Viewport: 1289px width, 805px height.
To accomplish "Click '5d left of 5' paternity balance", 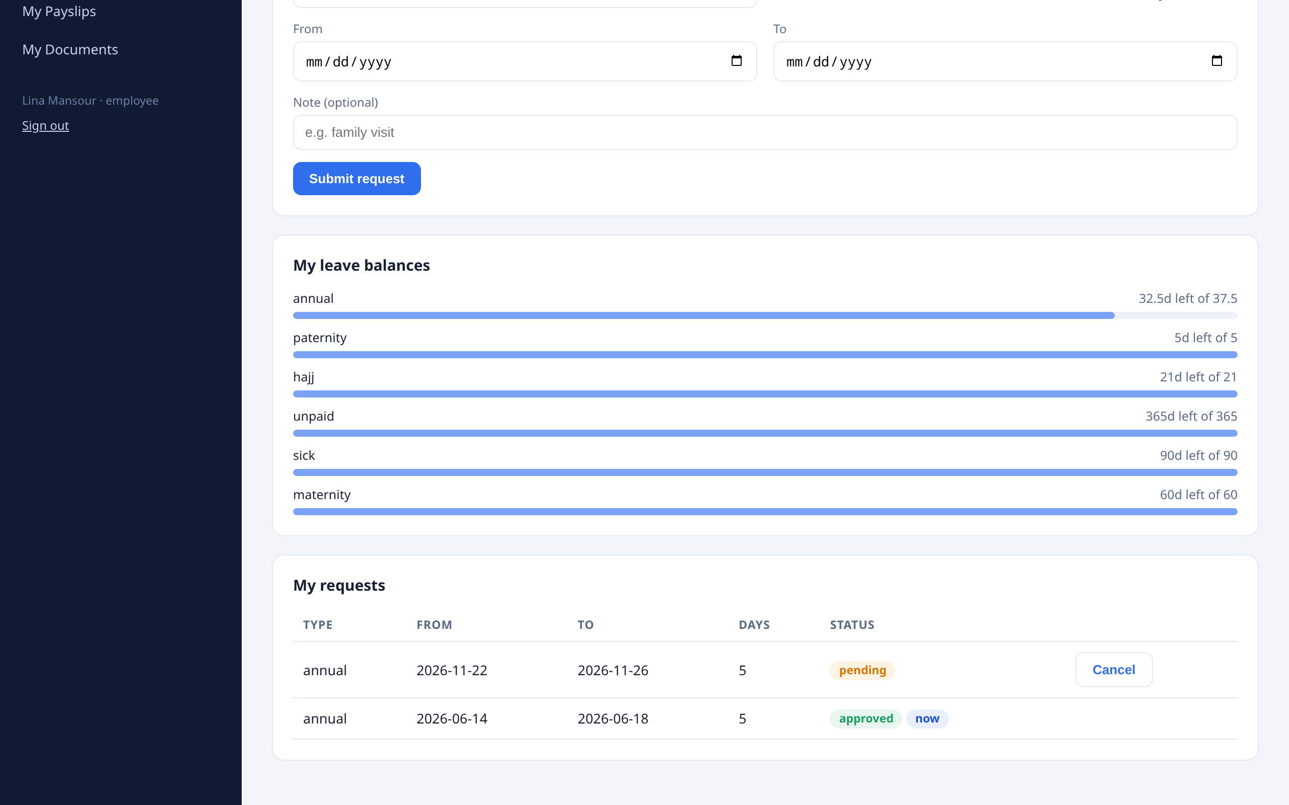I will (1205, 338).
